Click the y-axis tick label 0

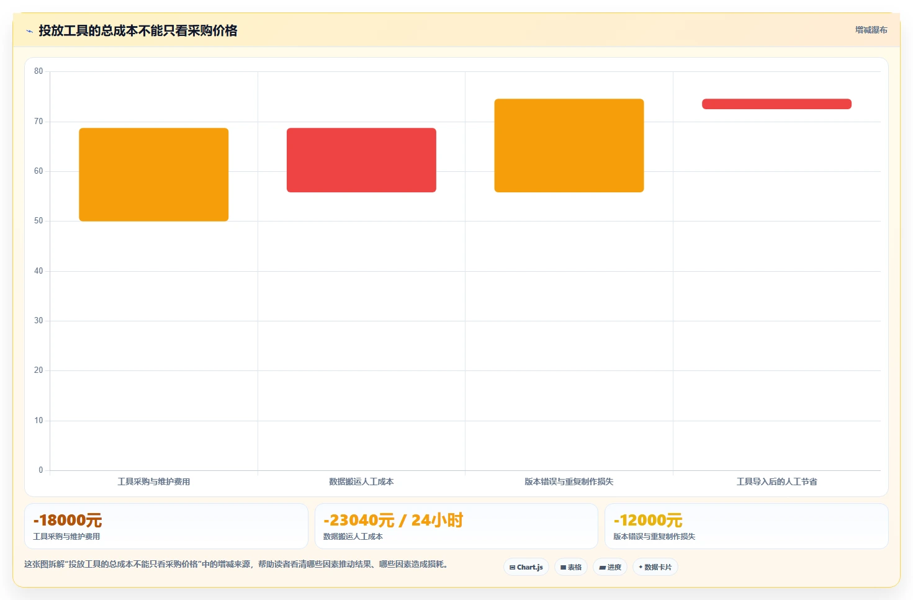41,470
